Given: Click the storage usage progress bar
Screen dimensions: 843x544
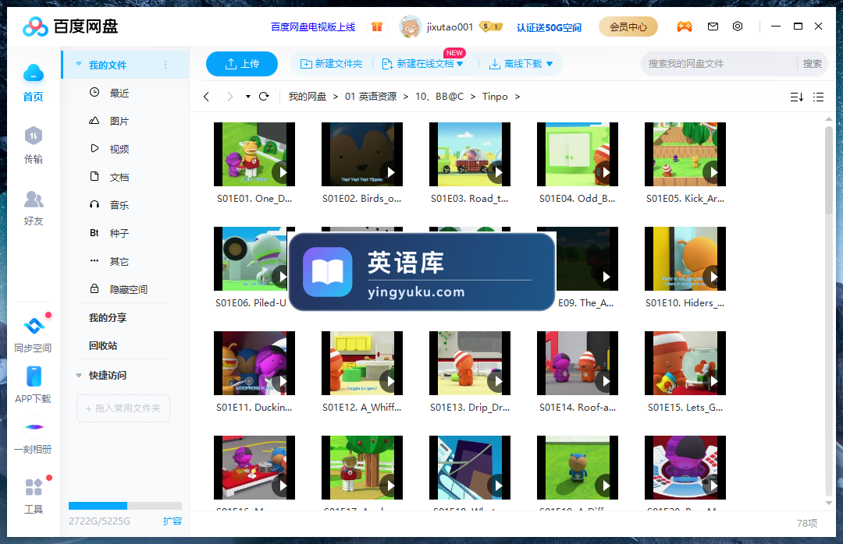Looking at the screenshot, I should (125, 505).
